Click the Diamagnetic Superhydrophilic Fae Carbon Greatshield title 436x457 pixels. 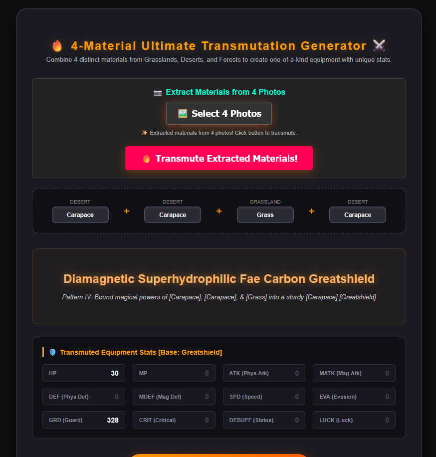pos(219,279)
